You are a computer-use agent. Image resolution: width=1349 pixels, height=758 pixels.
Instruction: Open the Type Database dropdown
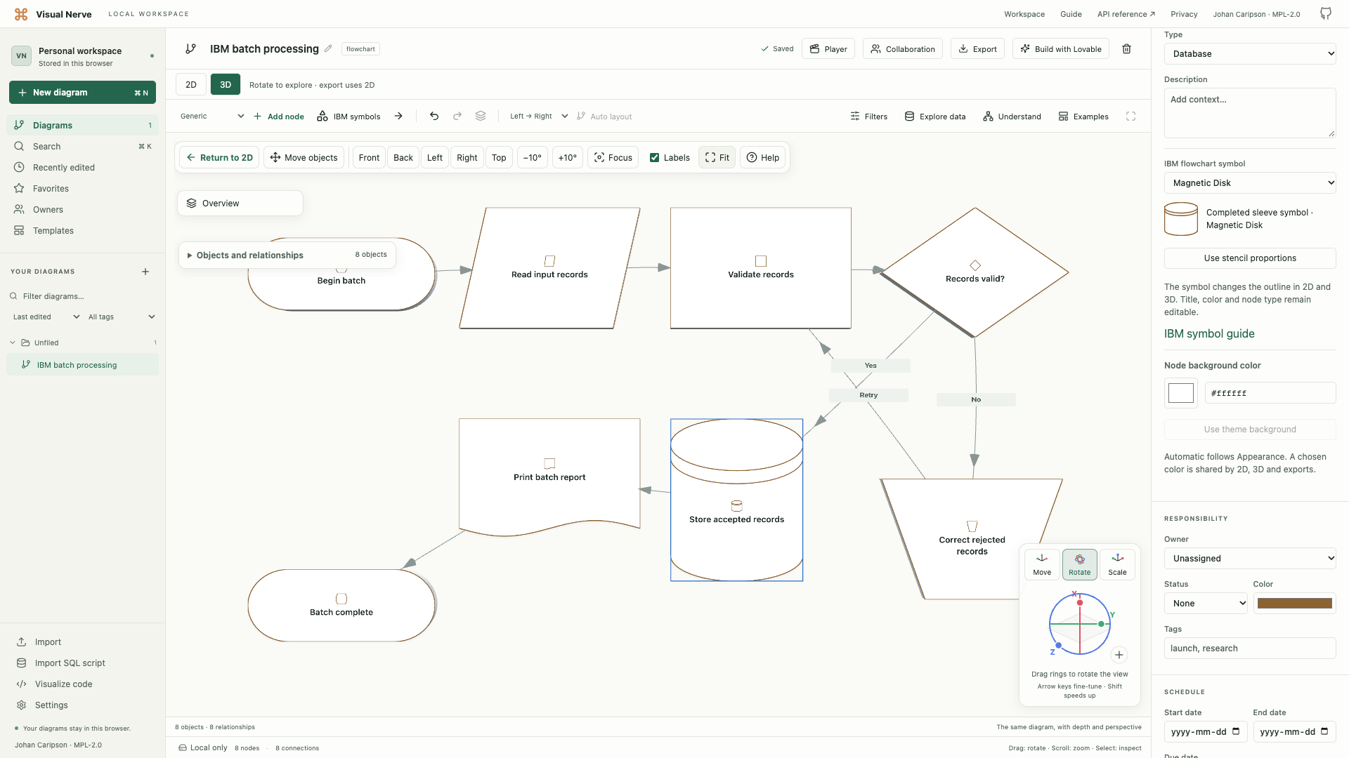point(1250,54)
